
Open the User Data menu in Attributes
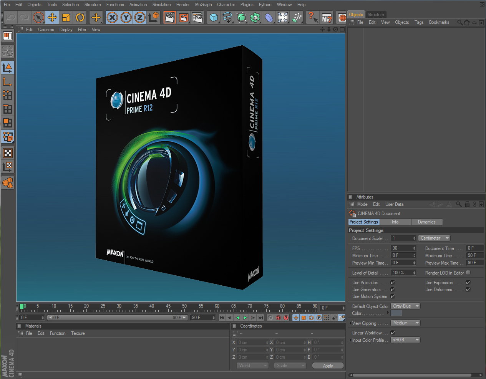click(x=394, y=204)
